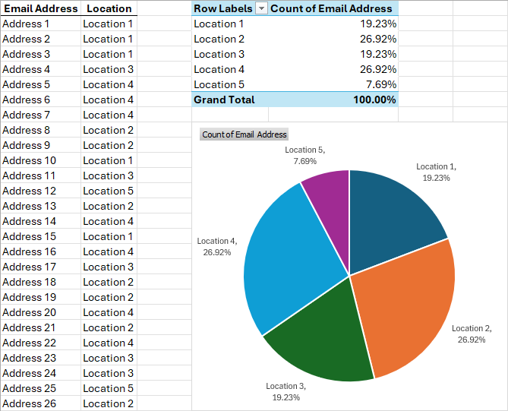This screenshot has width=508, height=411.
Task: Select the 'Address 2' cell
Action: point(40,39)
